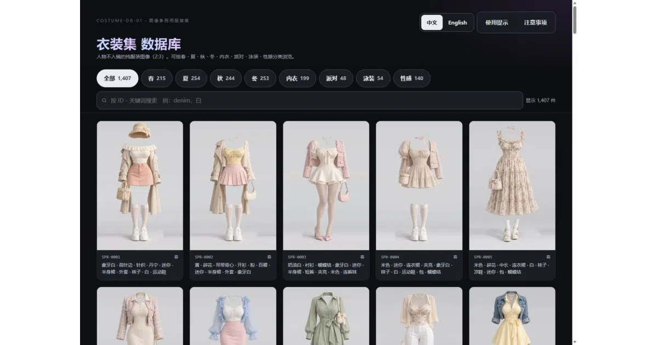Image resolution: width=658 pixels, height=345 pixels.
Task: Click the 春 badge on card SPR-0005
Action: coord(548,257)
